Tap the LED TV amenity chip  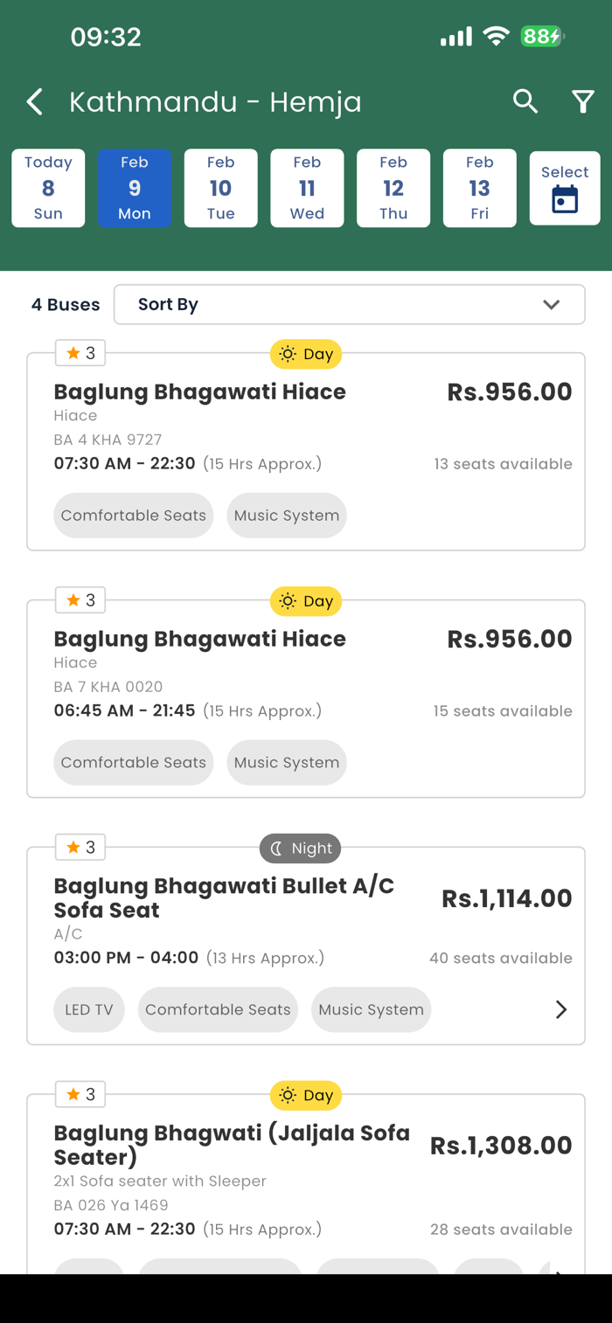pos(89,1009)
